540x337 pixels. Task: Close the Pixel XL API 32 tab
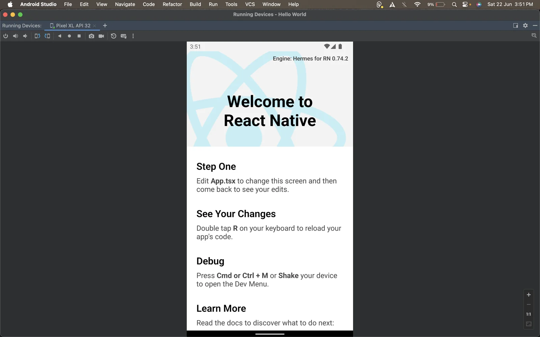[94, 26]
